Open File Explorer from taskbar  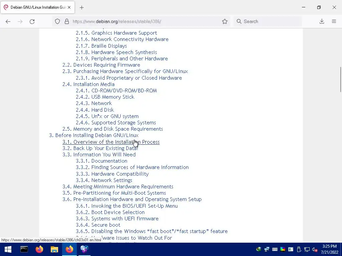click(54, 249)
